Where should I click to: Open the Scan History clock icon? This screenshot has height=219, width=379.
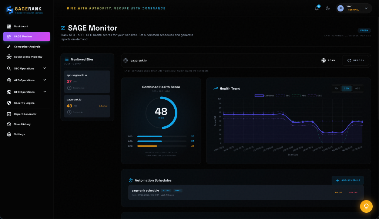[9, 124]
